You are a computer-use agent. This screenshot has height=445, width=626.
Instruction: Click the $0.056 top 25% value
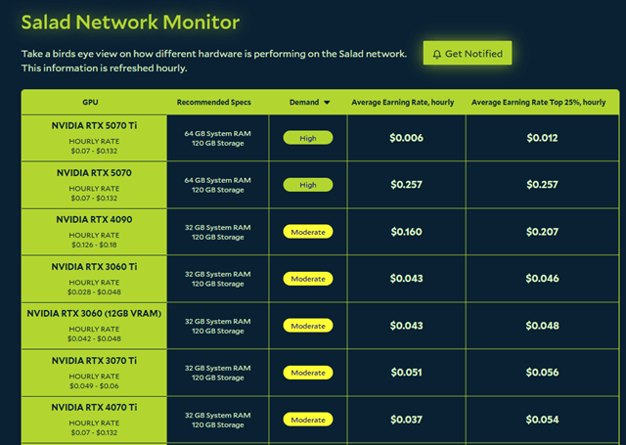coord(542,373)
